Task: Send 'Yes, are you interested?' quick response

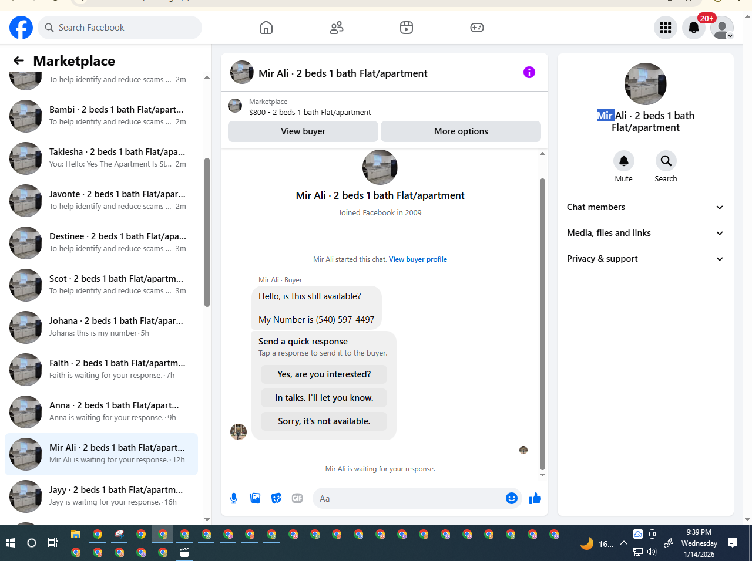Action: 324,374
